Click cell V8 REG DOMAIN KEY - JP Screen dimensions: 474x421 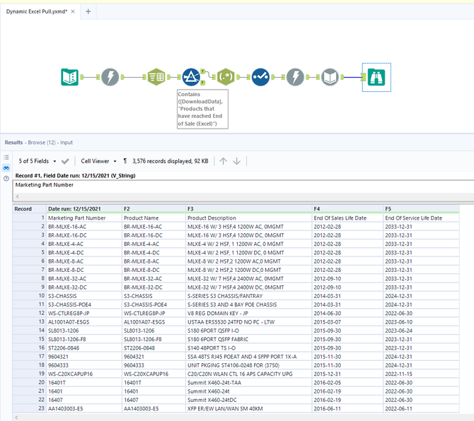coord(248,313)
